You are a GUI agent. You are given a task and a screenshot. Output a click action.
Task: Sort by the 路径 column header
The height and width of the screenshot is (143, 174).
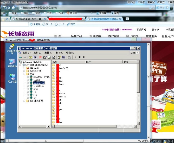(x=104, y=62)
